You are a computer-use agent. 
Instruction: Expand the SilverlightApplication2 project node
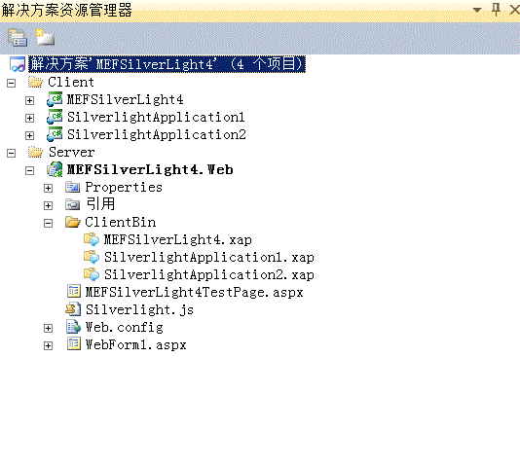[30, 136]
